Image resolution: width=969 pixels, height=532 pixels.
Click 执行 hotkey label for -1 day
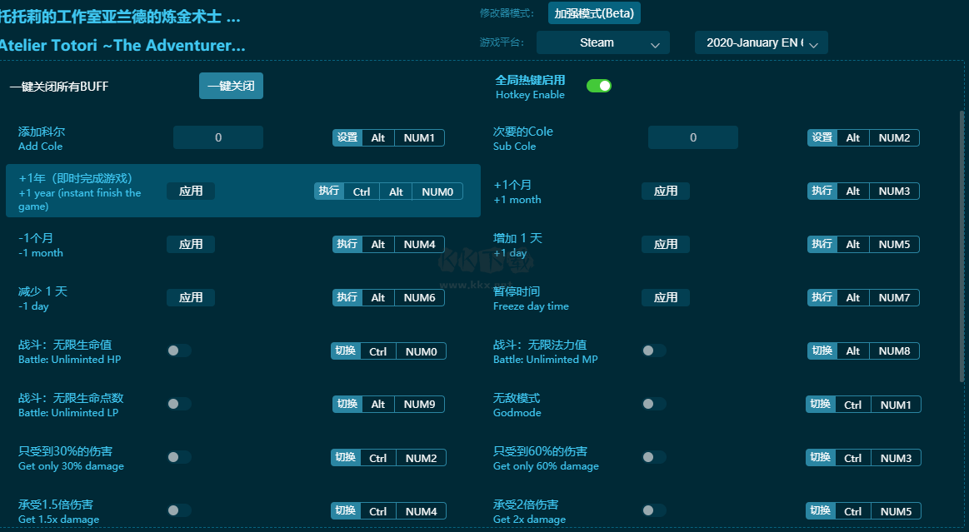(x=347, y=297)
